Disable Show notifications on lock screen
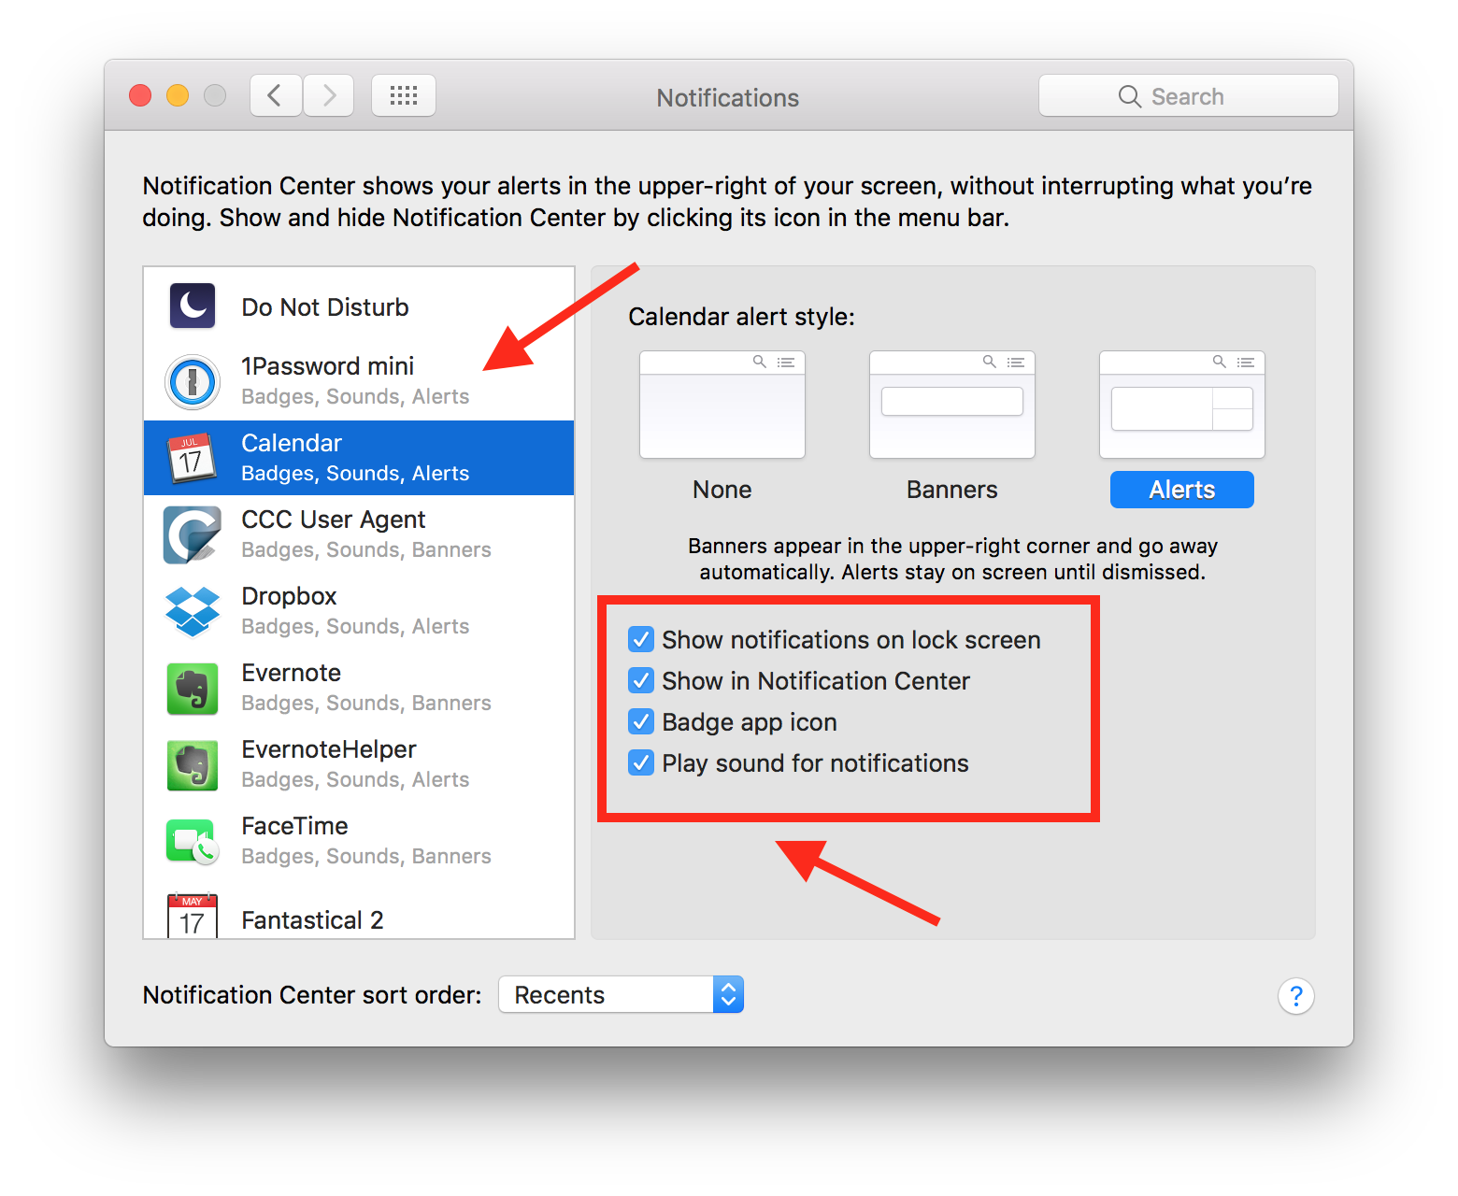1458x1196 pixels. [x=641, y=639]
